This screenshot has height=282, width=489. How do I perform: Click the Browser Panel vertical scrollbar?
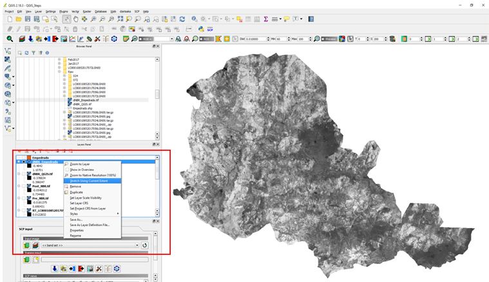[157, 94]
